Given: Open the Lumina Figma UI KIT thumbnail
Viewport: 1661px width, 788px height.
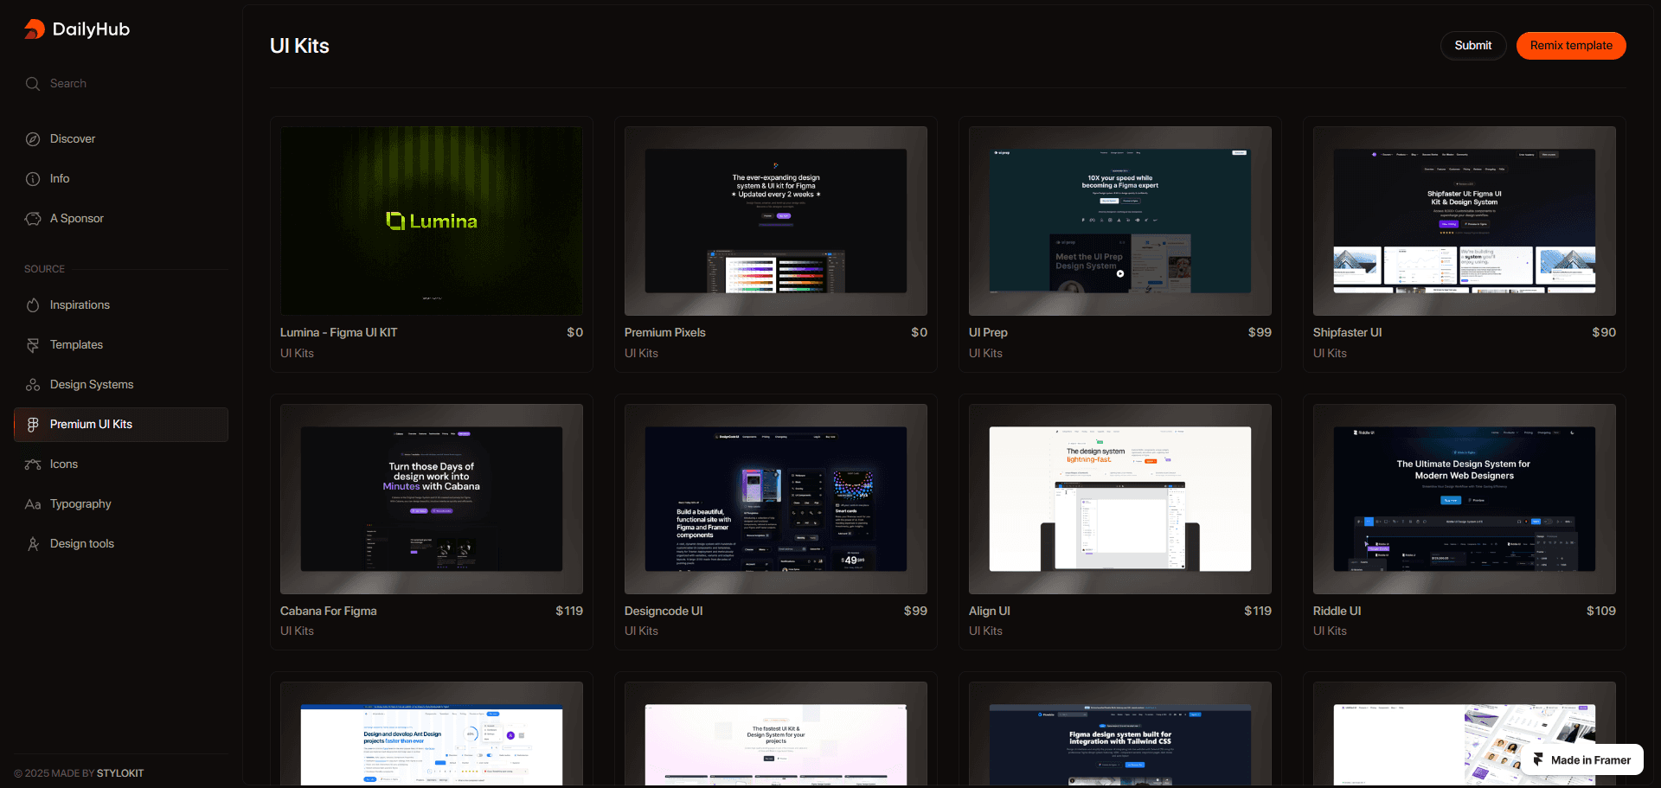Looking at the screenshot, I should (x=432, y=221).
